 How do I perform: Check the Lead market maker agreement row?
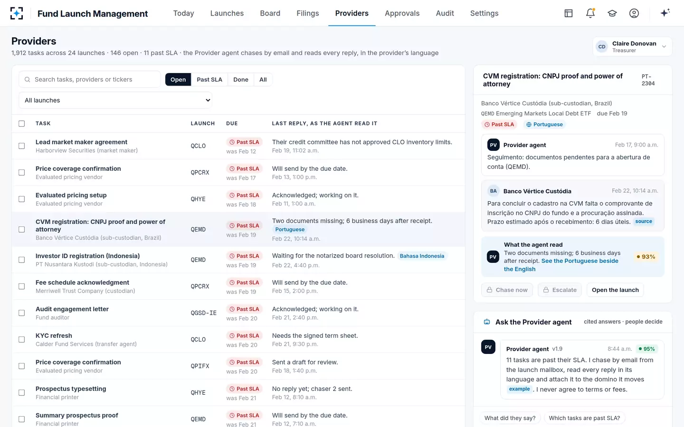tap(22, 146)
